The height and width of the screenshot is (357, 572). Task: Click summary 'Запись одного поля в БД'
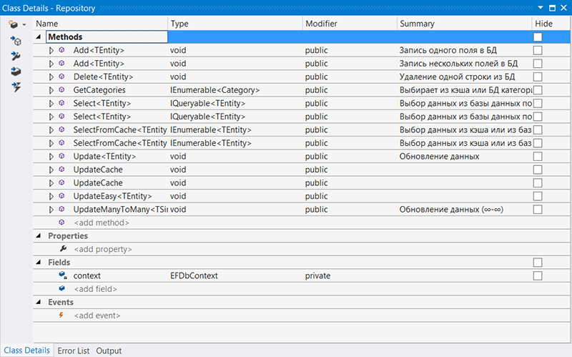click(x=448, y=50)
